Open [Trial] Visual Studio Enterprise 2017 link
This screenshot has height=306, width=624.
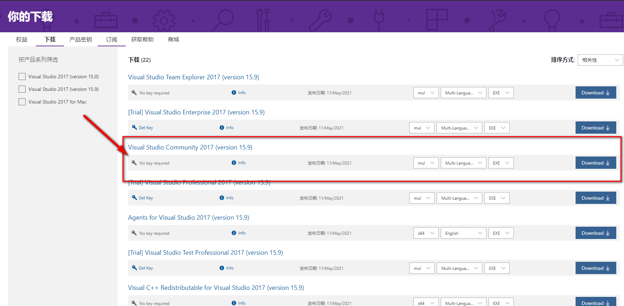(x=197, y=112)
